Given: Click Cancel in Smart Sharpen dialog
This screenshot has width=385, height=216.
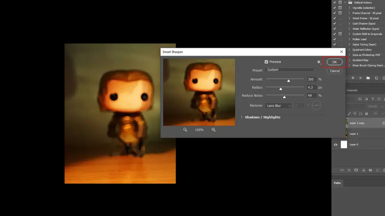Looking at the screenshot, I should pyautogui.click(x=335, y=71).
